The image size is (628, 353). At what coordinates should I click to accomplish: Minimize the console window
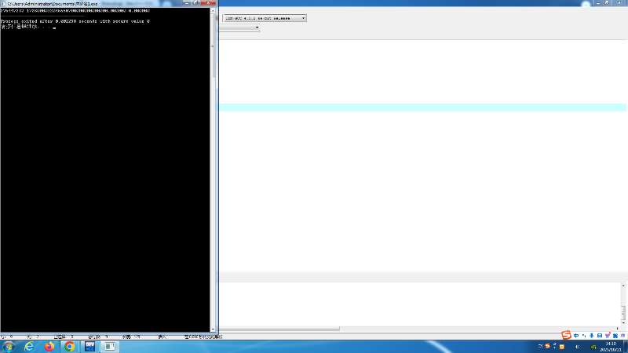coord(187,3)
